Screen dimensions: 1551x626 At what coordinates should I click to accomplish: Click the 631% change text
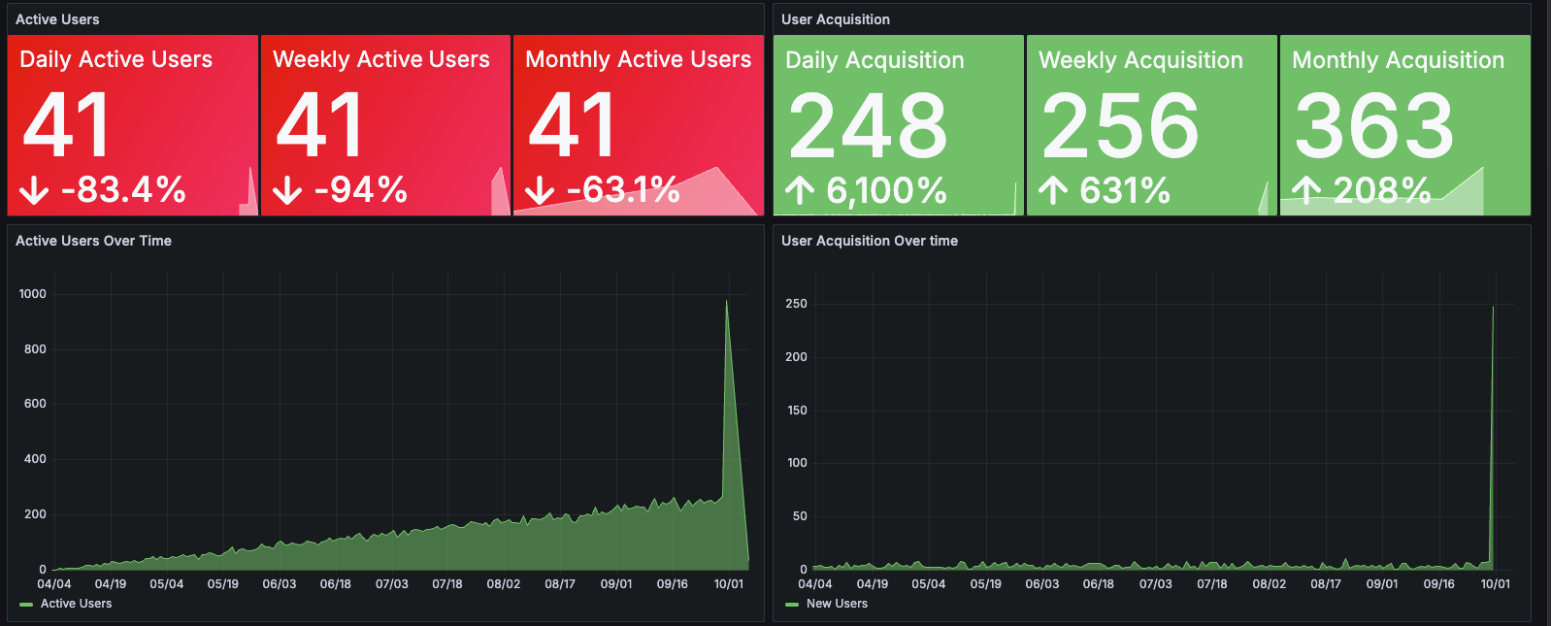pyautogui.click(x=1125, y=190)
